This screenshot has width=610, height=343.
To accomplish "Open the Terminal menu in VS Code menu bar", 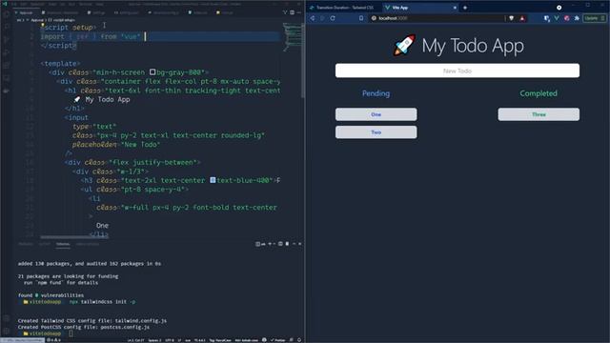I will pyautogui.click(x=85, y=4).
